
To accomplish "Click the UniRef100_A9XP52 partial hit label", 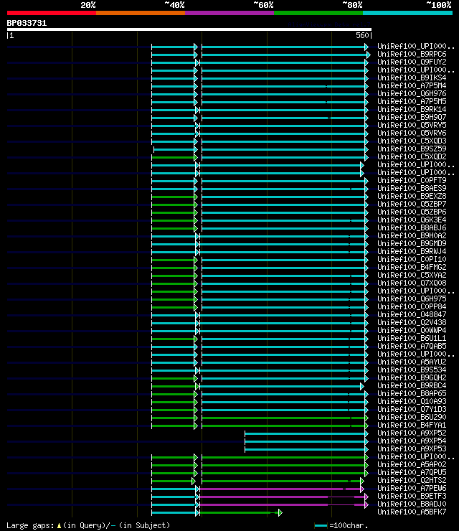I will (412, 433).
